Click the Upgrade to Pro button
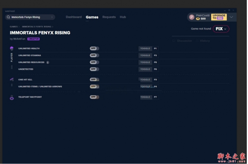Image resolution: width=248 pixels, height=164 pixels. point(219,17)
